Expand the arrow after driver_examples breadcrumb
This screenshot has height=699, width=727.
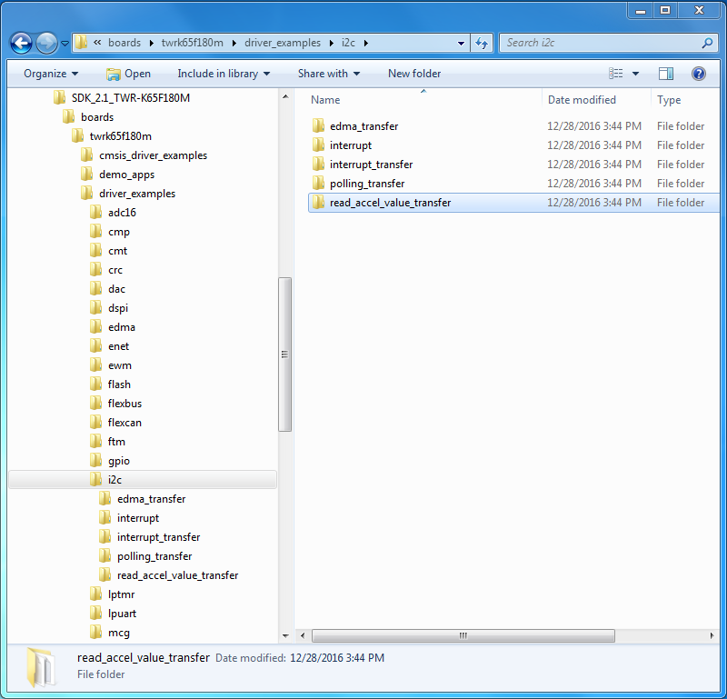[x=332, y=43]
